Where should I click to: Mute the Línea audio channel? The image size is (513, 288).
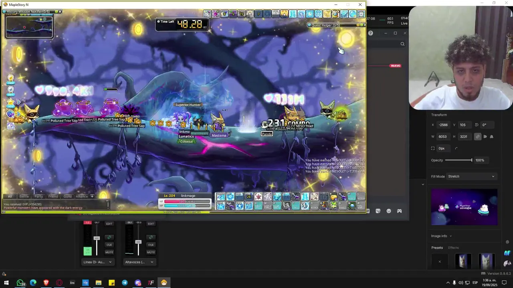click(109, 252)
